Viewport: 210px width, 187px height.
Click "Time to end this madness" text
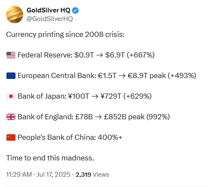[50, 158]
